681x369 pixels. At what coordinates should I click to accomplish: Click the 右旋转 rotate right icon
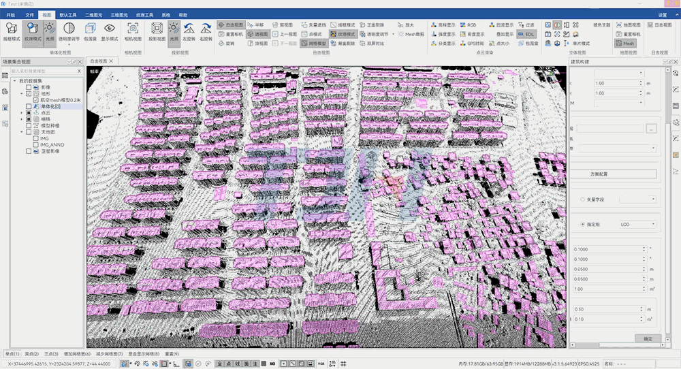click(206, 31)
